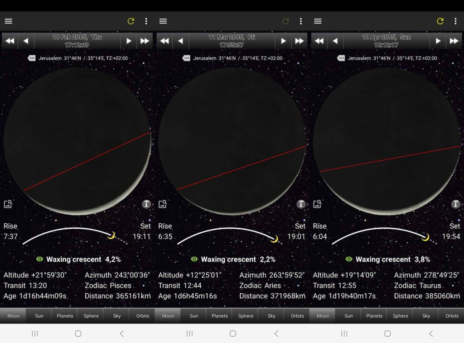
Task: Toggle the eye icon next to Waxing crescent 2,2%
Action: 194,259
